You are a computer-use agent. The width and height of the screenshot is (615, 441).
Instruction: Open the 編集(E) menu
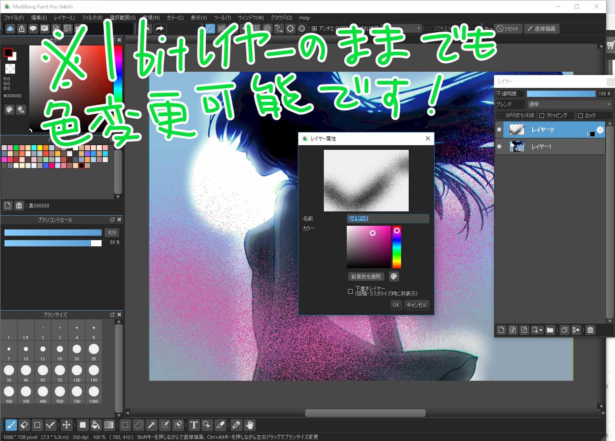tap(39, 18)
